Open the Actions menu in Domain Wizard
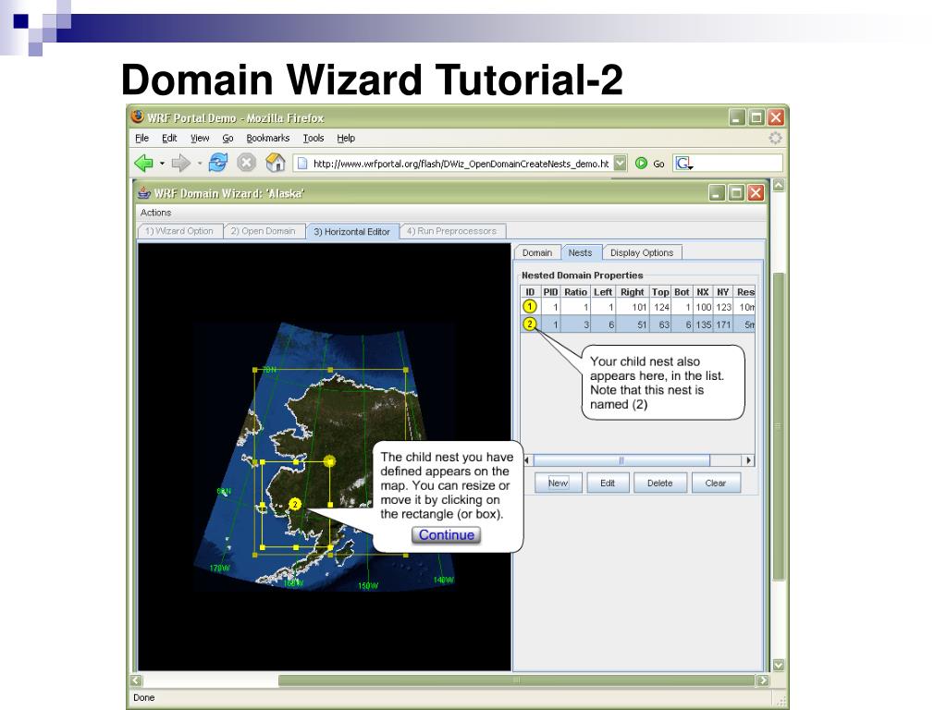947x710 pixels. pos(155,213)
